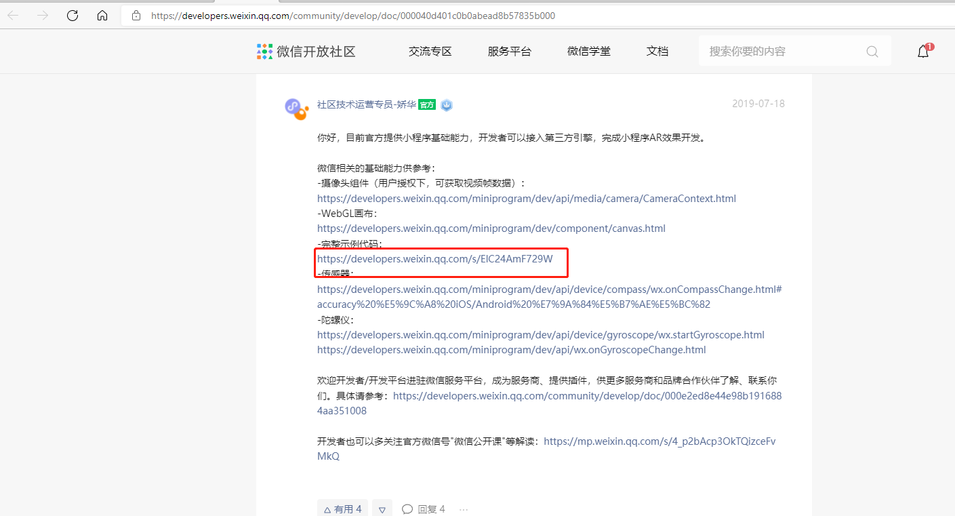The image size is (955, 516).
Task: Go to browser home page icon
Action: 102,15
